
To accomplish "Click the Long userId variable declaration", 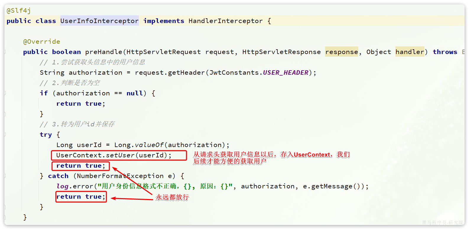I will (x=79, y=145).
